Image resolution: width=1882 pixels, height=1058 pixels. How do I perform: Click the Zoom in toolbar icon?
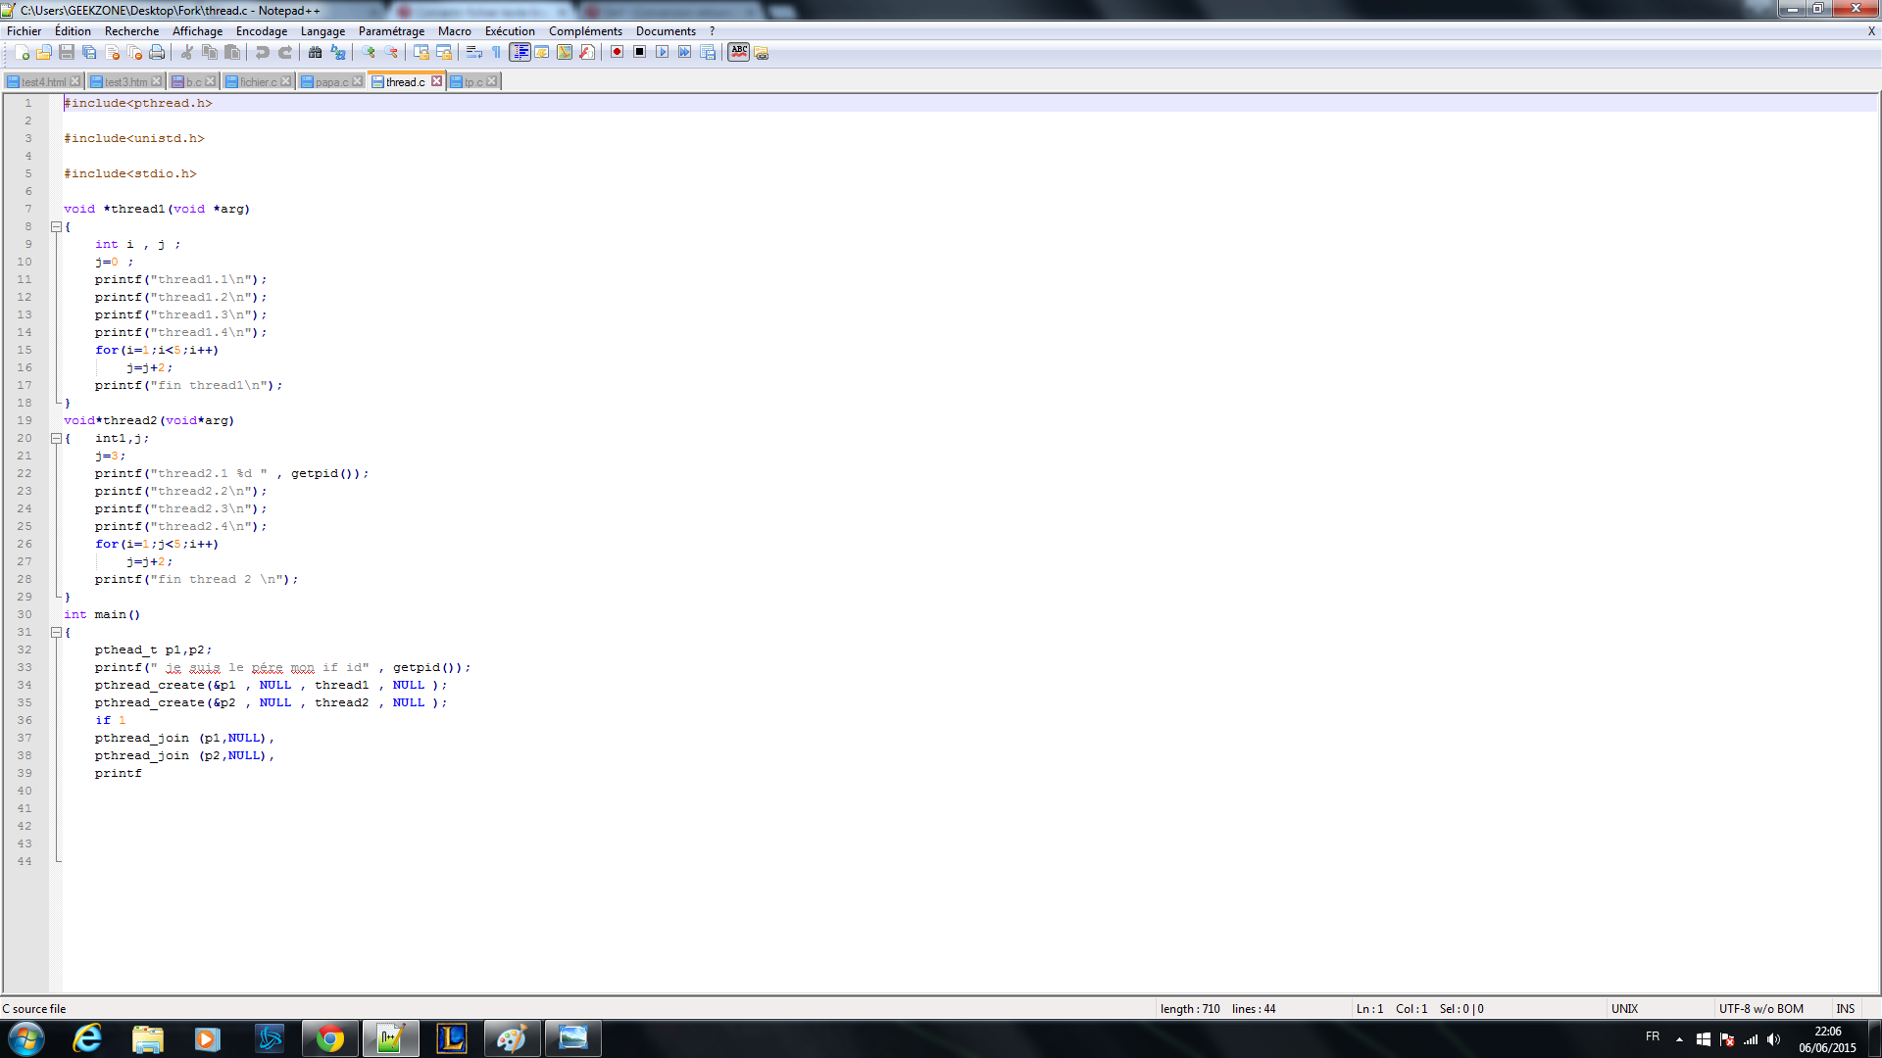[369, 53]
